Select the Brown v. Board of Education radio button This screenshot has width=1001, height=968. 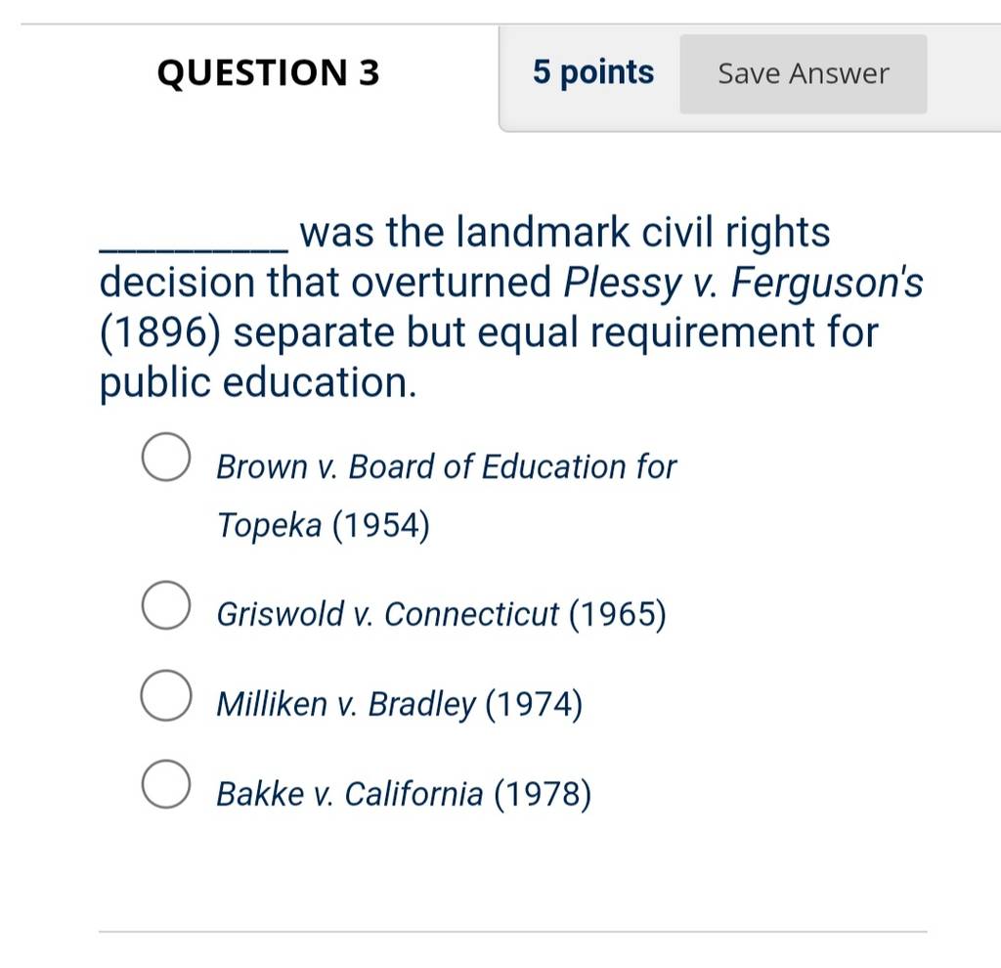(x=166, y=457)
